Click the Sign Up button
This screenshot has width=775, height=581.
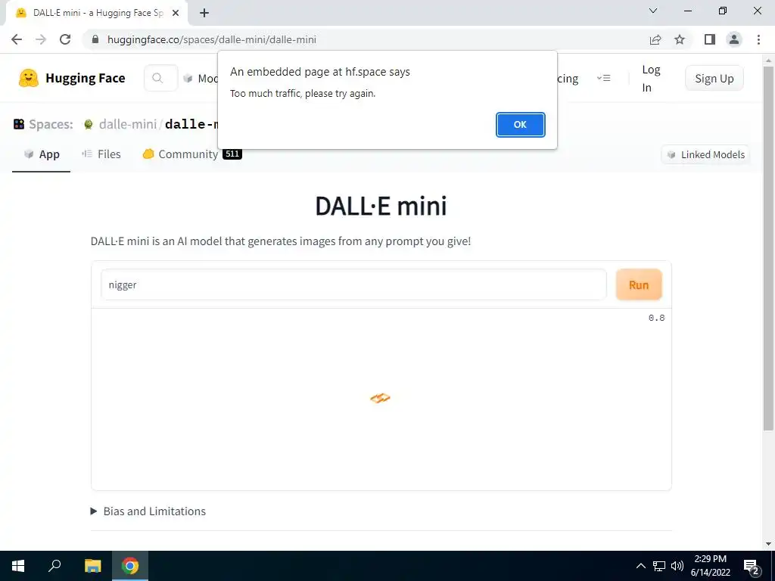point(714,78)
